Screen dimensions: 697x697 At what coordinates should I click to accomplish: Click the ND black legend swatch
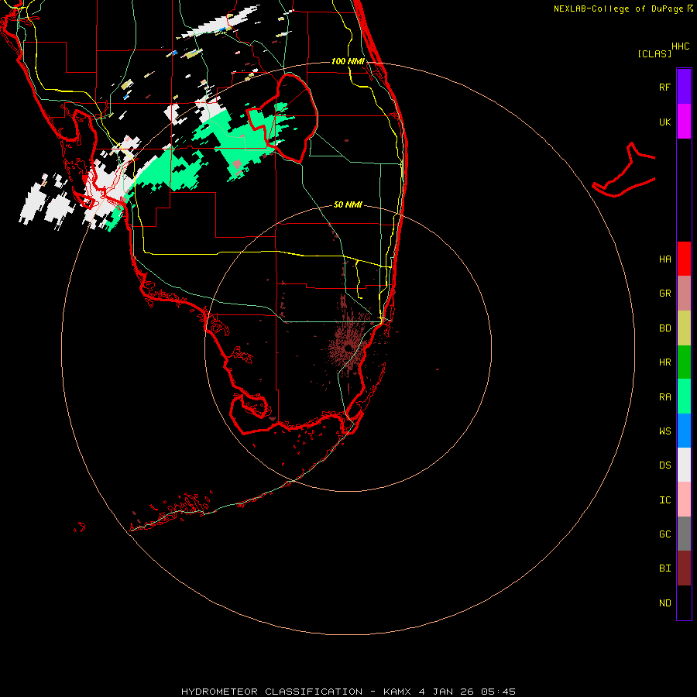click(x=684, y=603)
